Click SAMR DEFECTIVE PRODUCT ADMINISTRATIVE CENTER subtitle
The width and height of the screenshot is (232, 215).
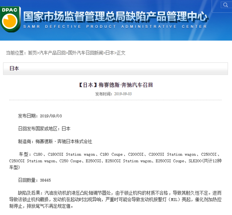pyautogui.click(x=115, y=27)
